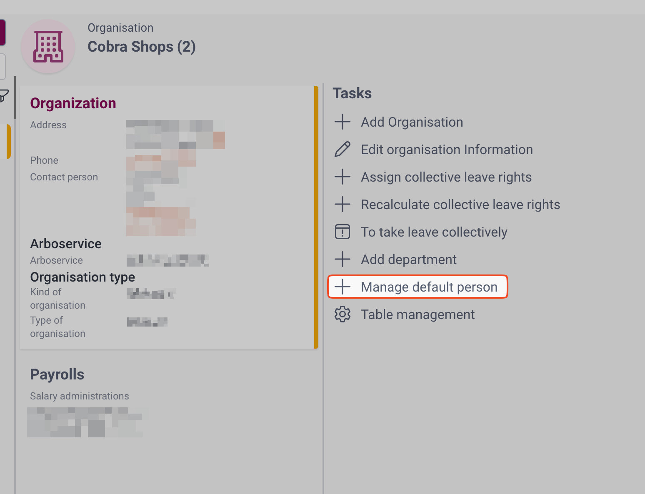Choose Assign collective leave rights
The width and height of the screenshot is (645, 494).
coord(446,177)
